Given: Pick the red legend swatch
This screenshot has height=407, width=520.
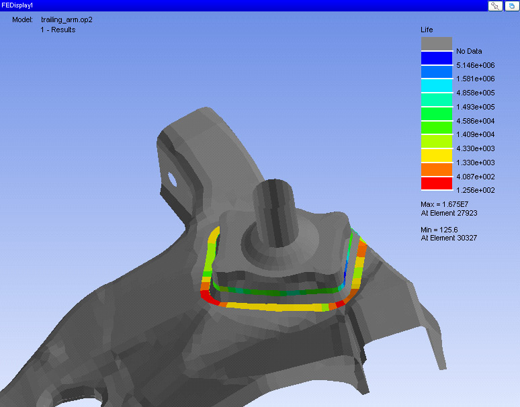Looking at the screenshot, I should [437, 183].
